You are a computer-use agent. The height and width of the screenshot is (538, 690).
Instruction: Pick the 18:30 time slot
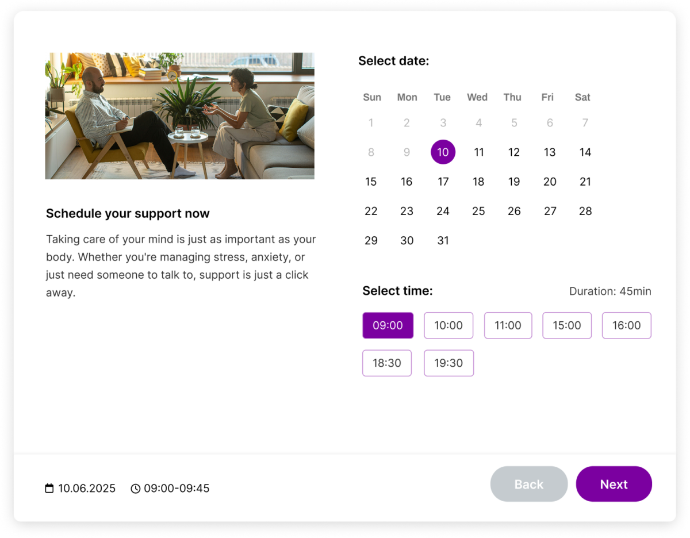coord(387,363)
